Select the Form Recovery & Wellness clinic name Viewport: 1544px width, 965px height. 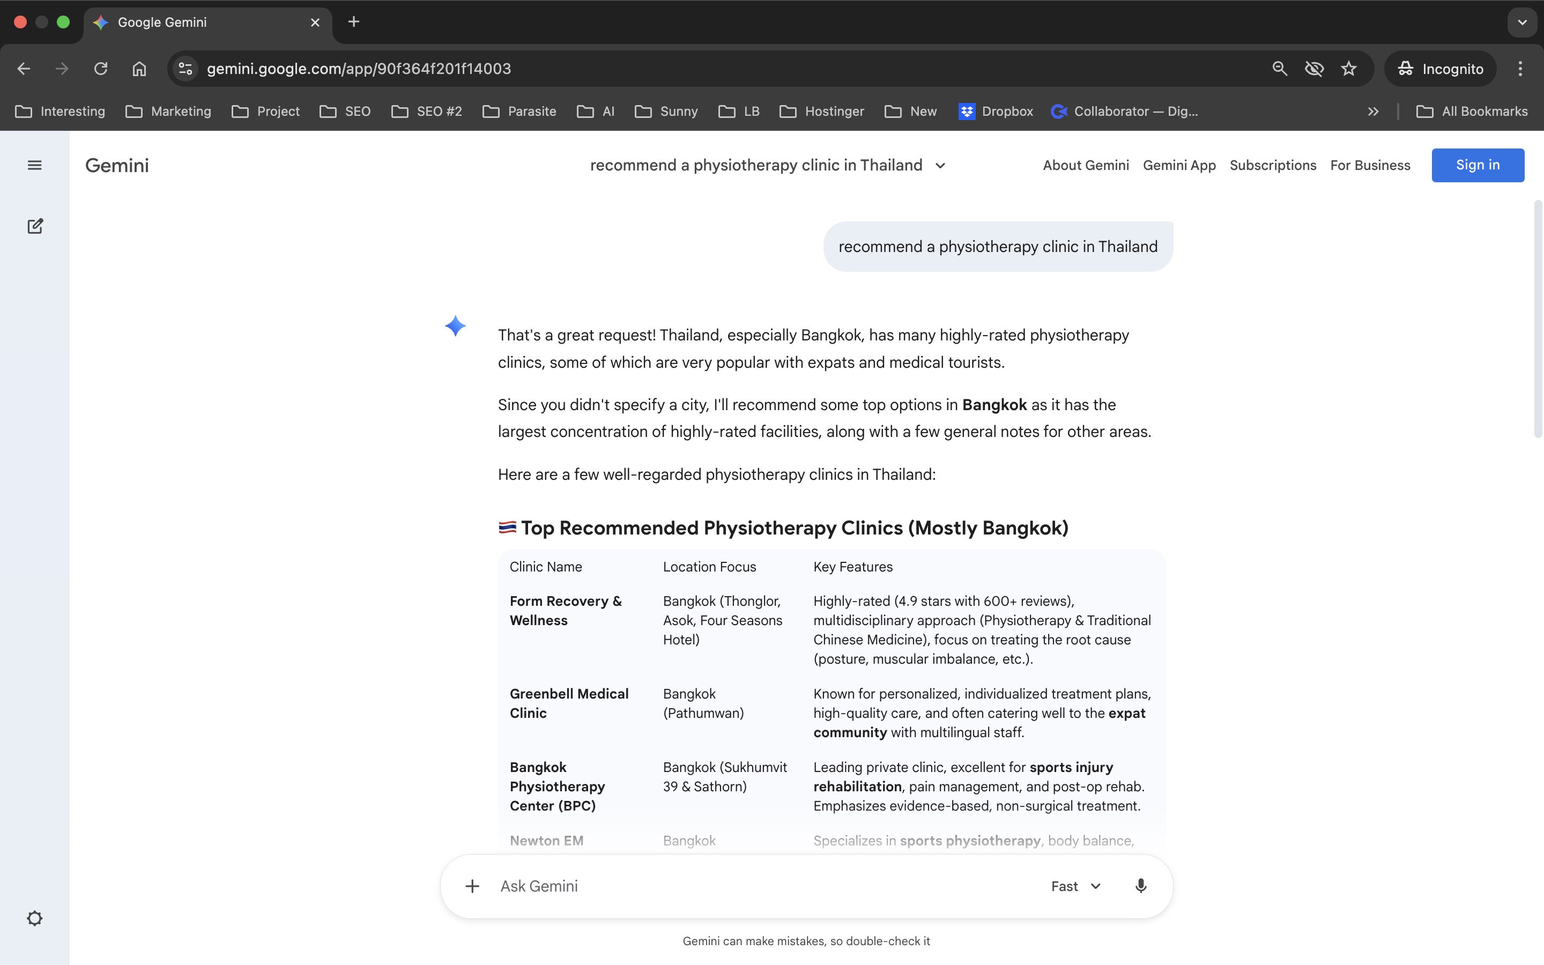565,611
